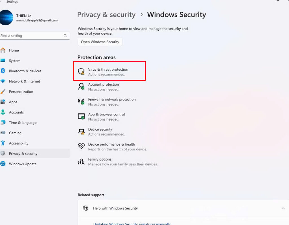Open Windows Security button
The height and width of the screenshot is (225, 289).
100,42
